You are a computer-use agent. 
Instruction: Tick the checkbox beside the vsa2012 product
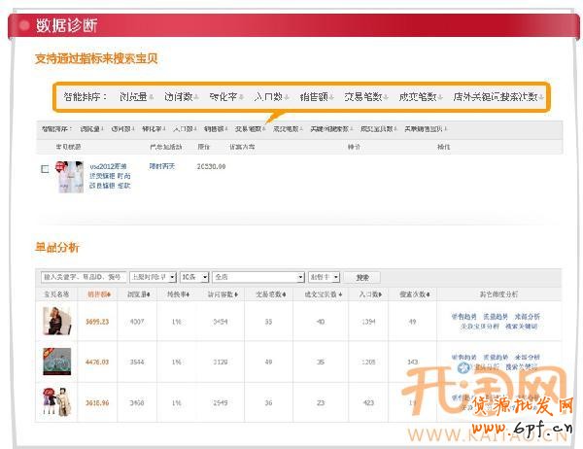46,169
